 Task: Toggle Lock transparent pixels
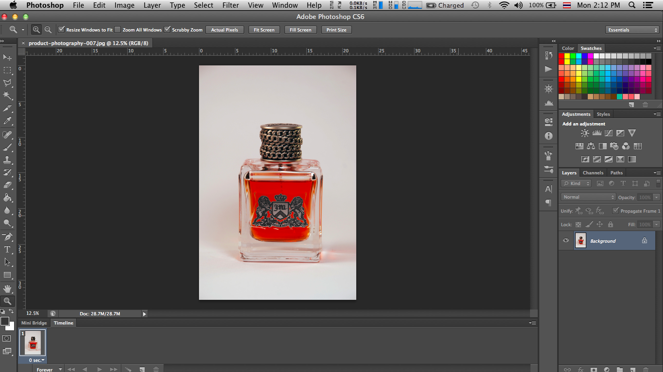578,225
